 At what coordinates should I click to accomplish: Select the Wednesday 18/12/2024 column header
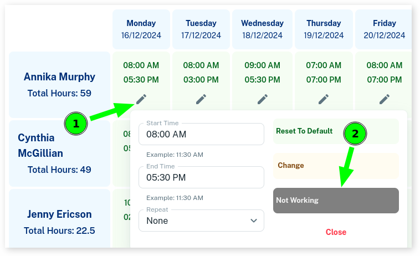coord(262,29)
